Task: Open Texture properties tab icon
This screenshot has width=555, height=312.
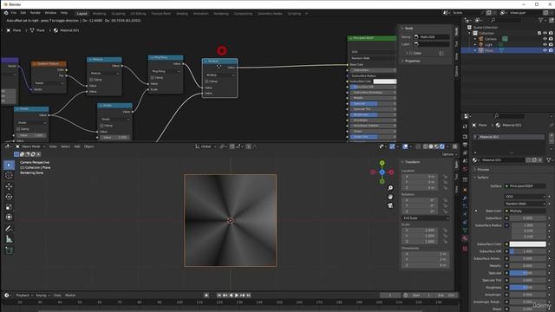Action: 465,249
